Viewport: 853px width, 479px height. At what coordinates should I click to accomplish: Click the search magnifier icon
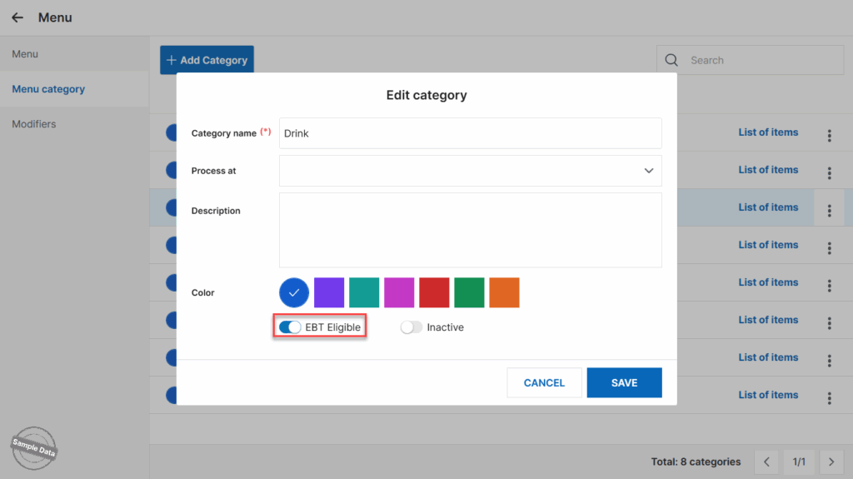(671, 60)
